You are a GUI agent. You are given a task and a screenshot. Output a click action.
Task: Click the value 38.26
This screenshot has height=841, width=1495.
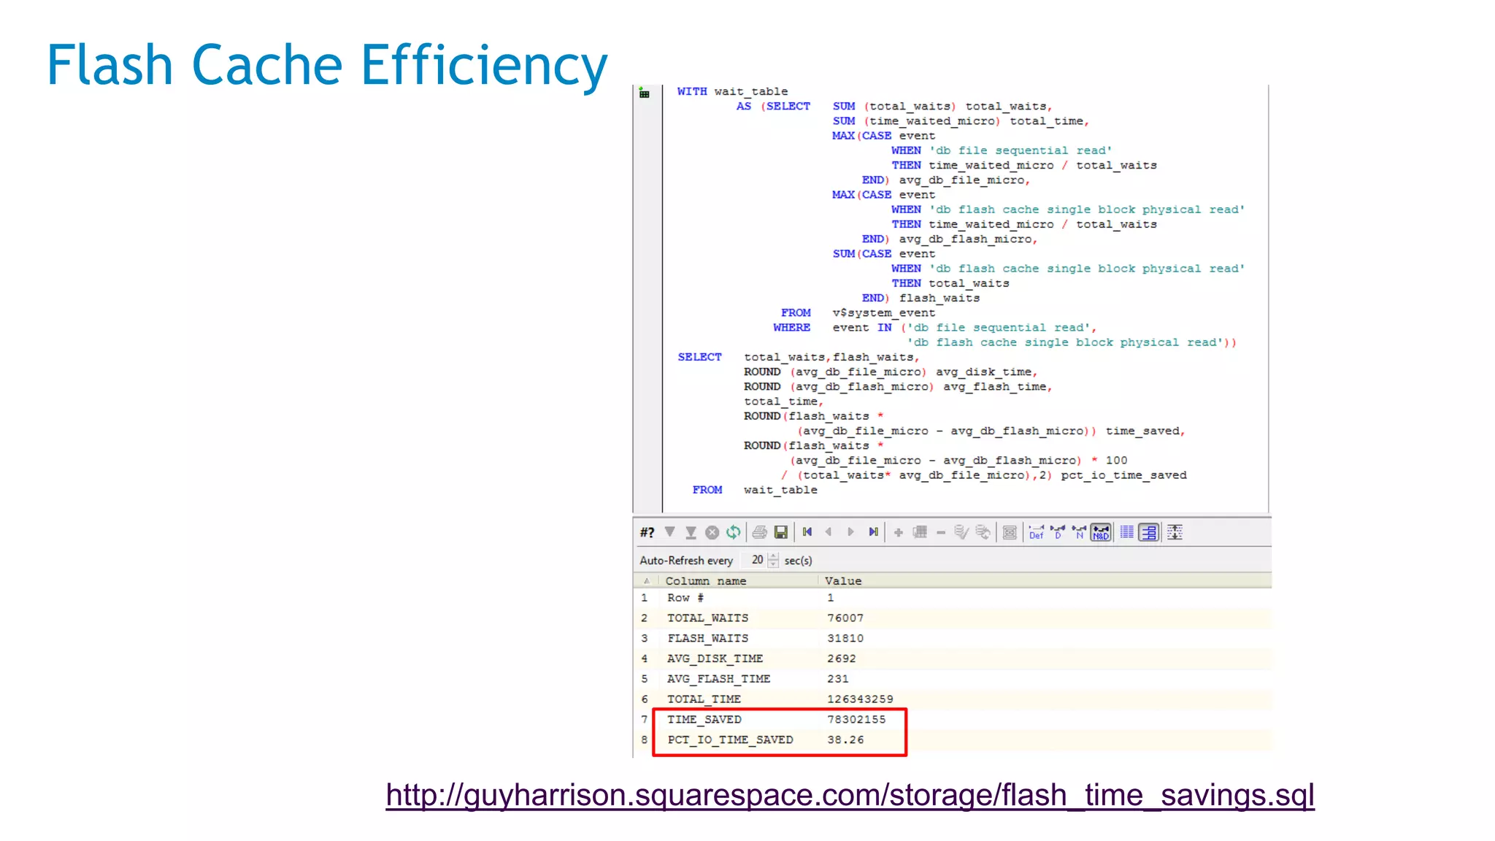[845, 740]
